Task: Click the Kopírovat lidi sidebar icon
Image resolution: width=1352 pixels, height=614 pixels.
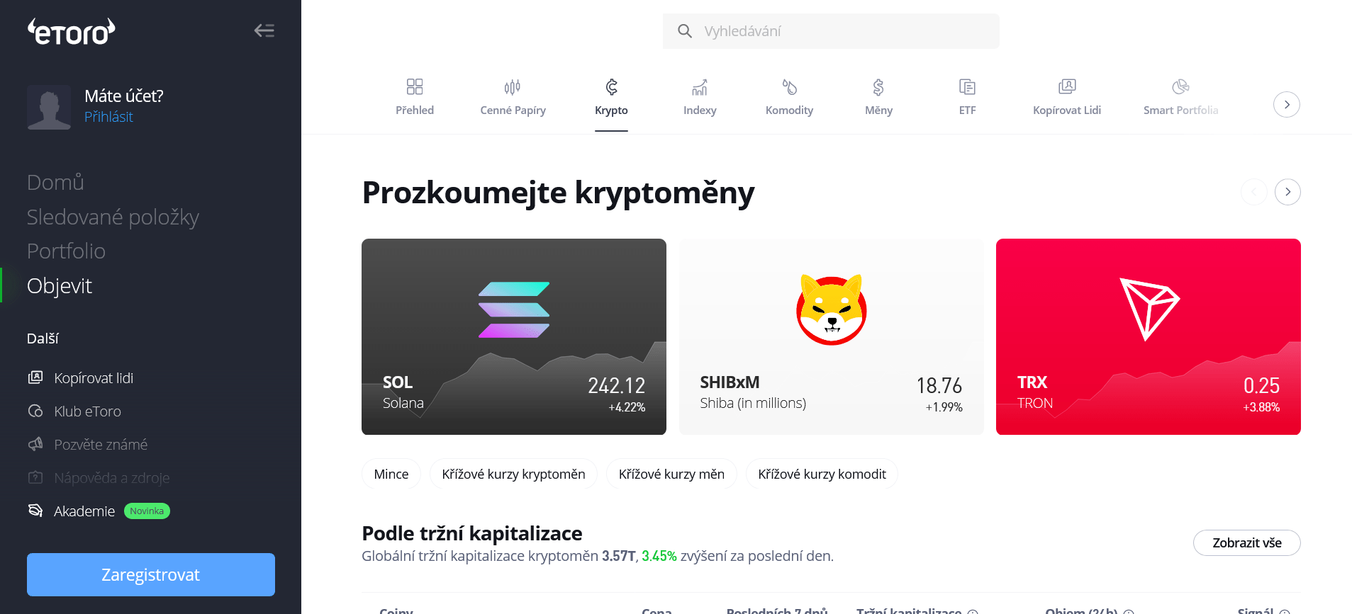Action: [x=35, y=377]
